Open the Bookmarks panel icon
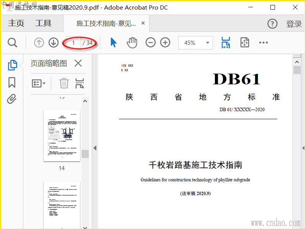The height and width of the screenshot is (230, 306). [12, 82]
